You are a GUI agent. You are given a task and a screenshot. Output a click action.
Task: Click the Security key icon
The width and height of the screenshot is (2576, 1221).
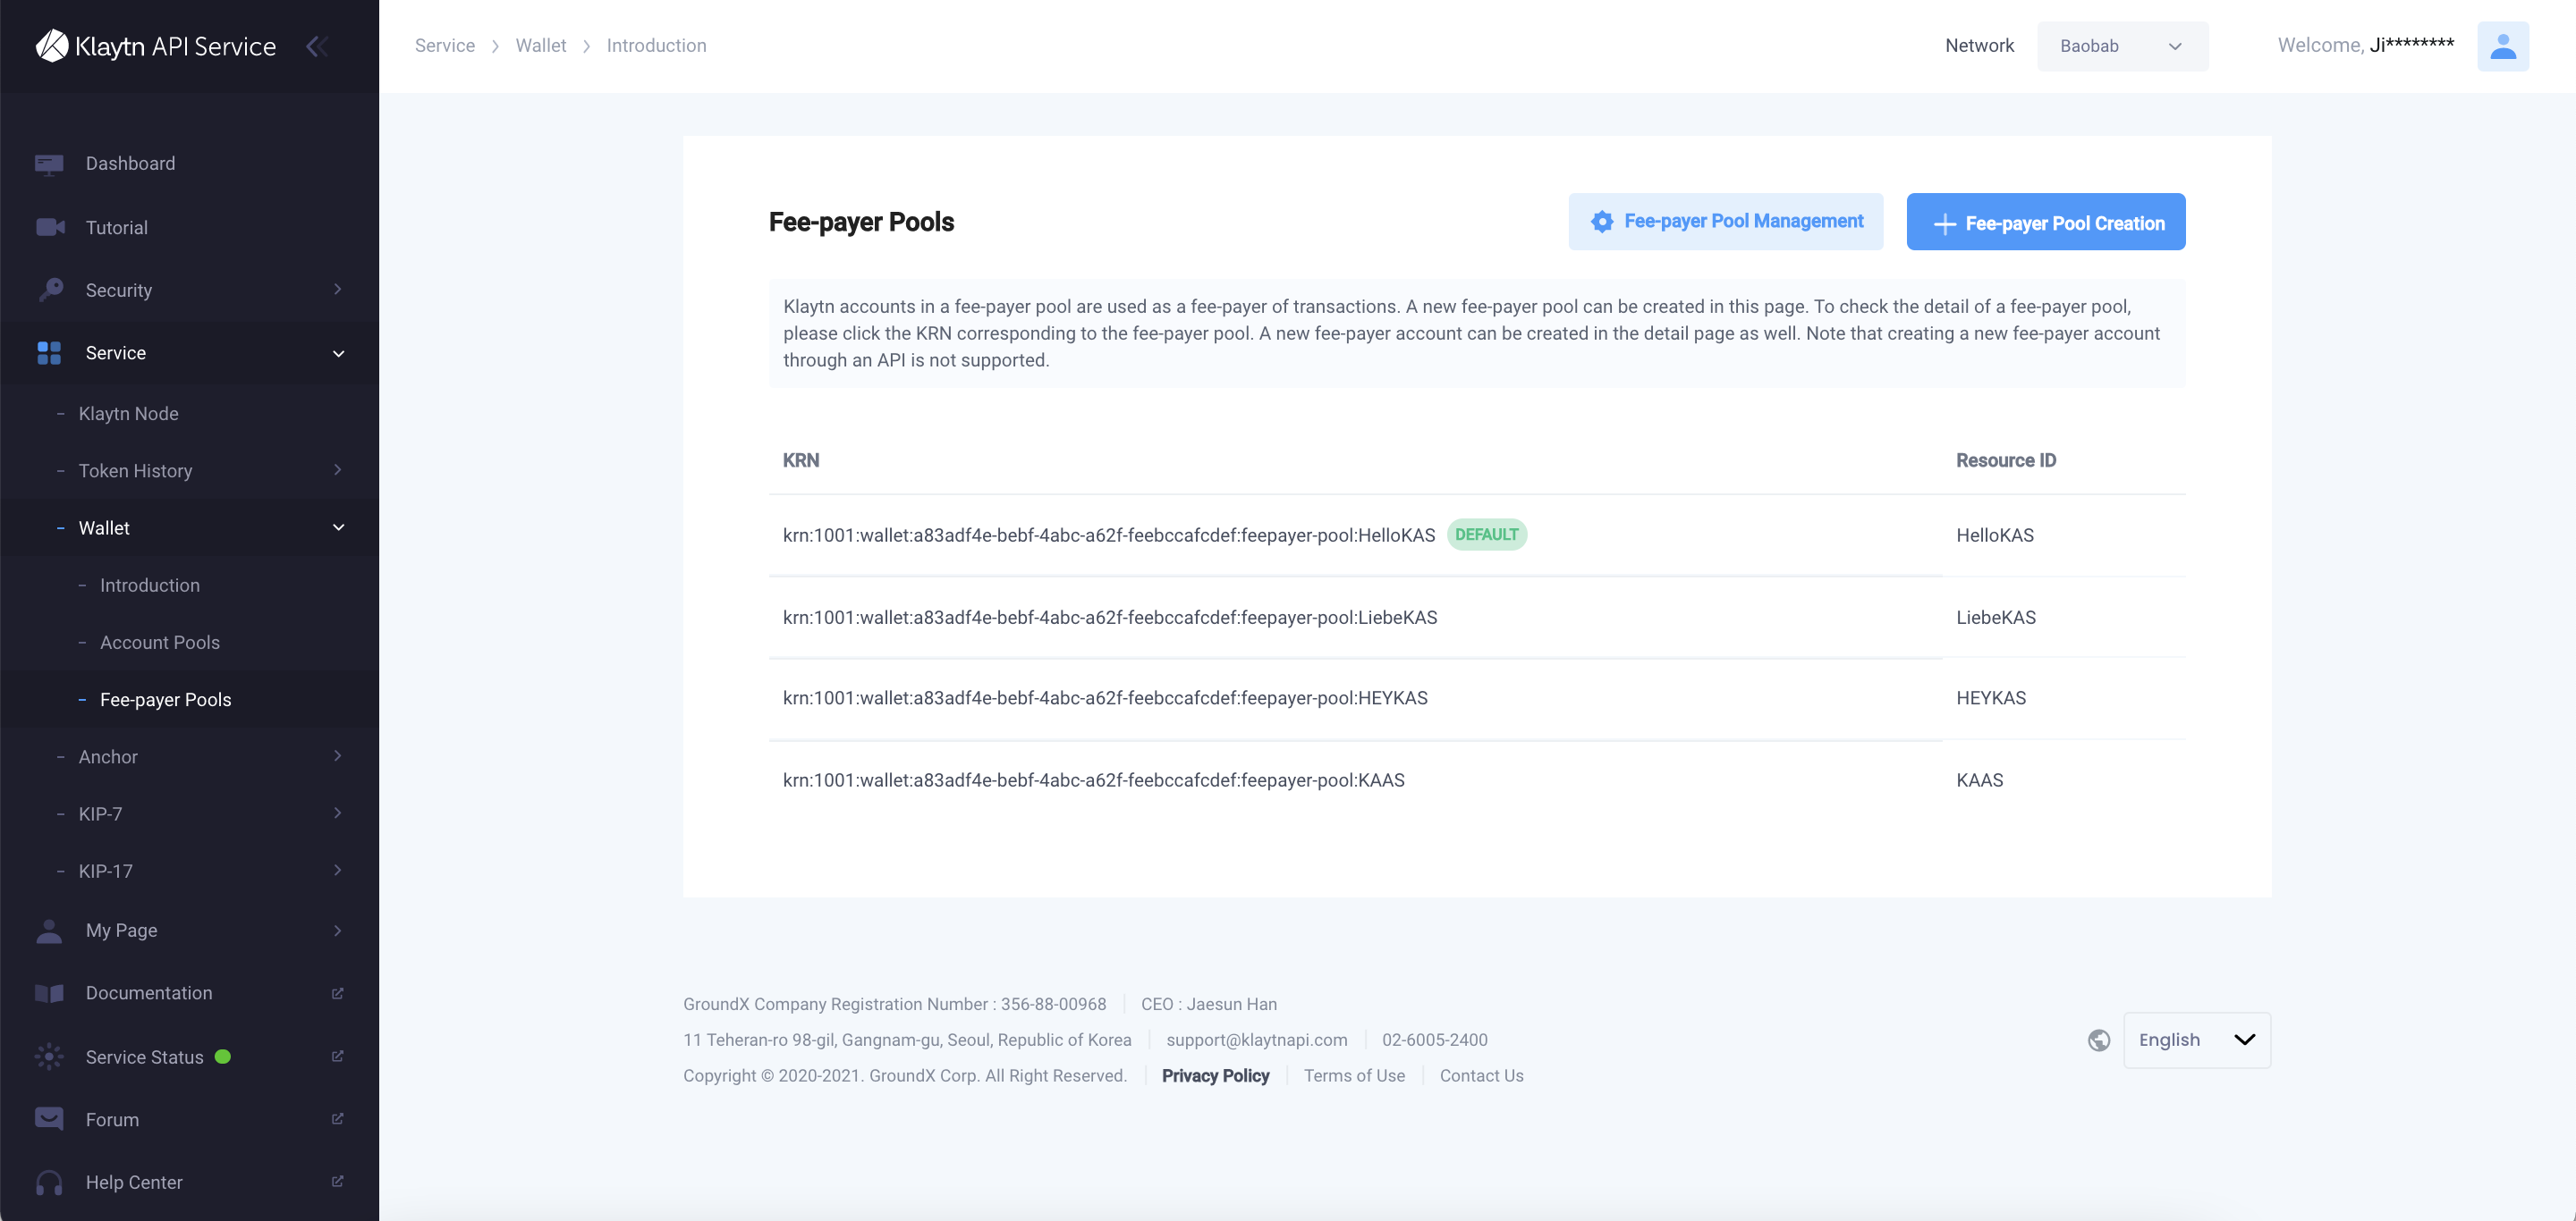pyautogui.click(x=50, y=290)
